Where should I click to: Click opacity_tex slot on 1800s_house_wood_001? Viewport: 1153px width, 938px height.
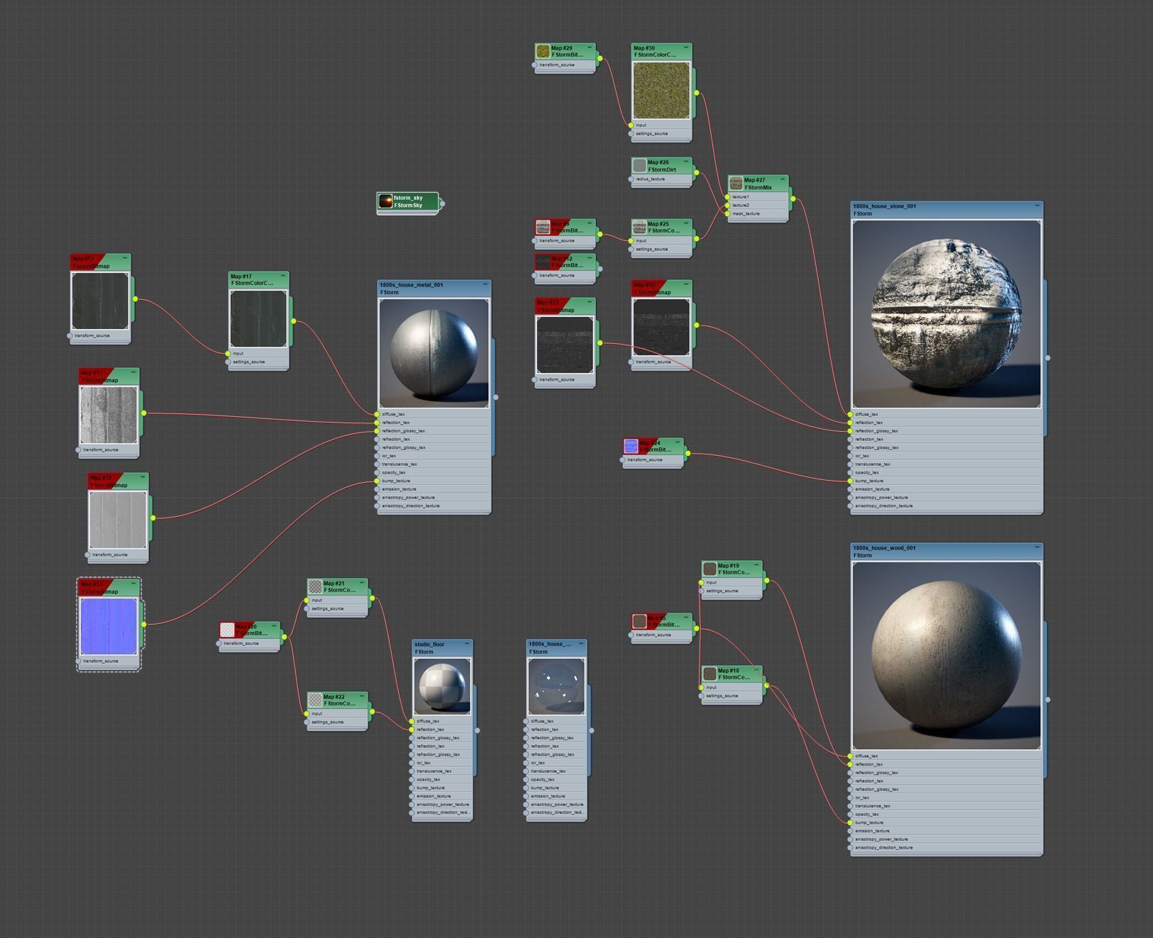click(x=947, y=814)
